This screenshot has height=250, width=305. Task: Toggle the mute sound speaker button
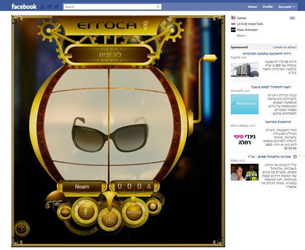22,229
